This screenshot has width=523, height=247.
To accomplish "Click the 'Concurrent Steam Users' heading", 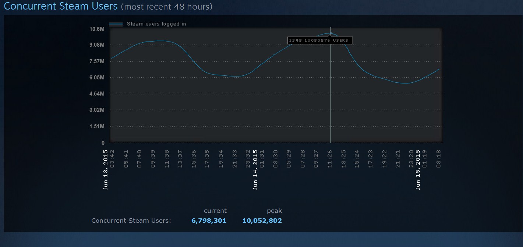I will coord(61,6).
